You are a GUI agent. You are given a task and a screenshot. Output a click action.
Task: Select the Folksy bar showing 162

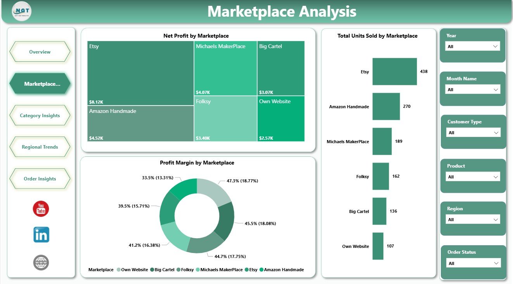pyautogui.click(x=381, y=176)
